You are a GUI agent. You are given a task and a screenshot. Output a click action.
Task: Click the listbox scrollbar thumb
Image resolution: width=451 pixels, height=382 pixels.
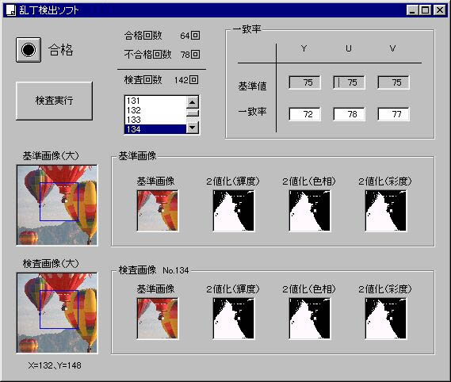[193, 113]
